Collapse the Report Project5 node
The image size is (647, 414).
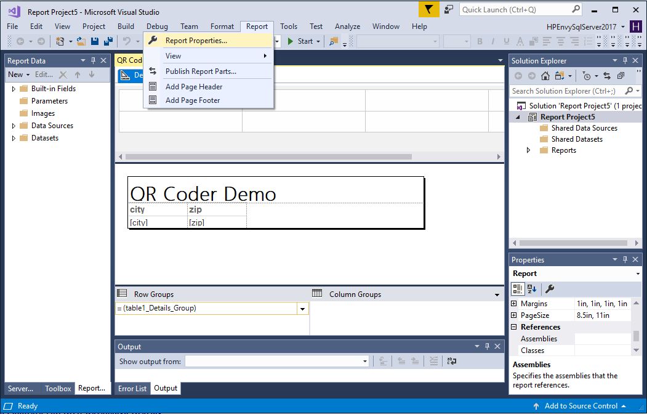click(x=518, y=117)
